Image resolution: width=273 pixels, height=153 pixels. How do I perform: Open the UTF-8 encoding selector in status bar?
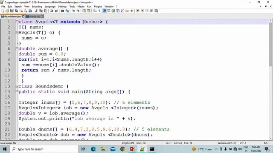coord(243,143)
